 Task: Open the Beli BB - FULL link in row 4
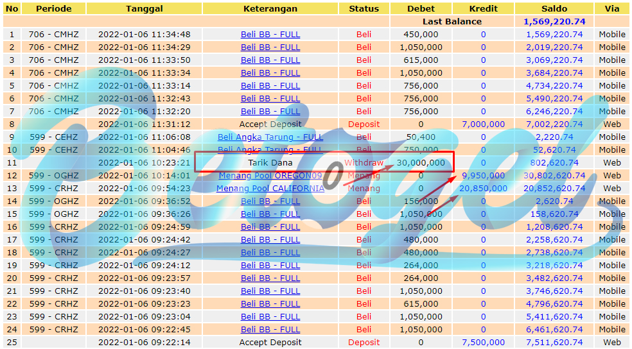tap(270, 73)
